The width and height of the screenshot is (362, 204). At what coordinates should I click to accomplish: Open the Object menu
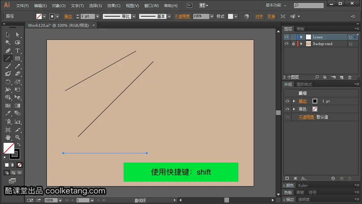coord(59,6)
